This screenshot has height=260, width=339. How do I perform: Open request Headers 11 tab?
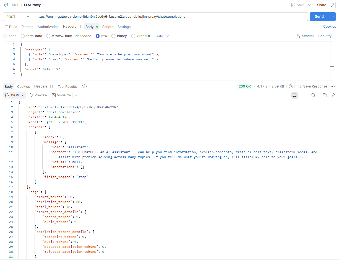point(72,27)
